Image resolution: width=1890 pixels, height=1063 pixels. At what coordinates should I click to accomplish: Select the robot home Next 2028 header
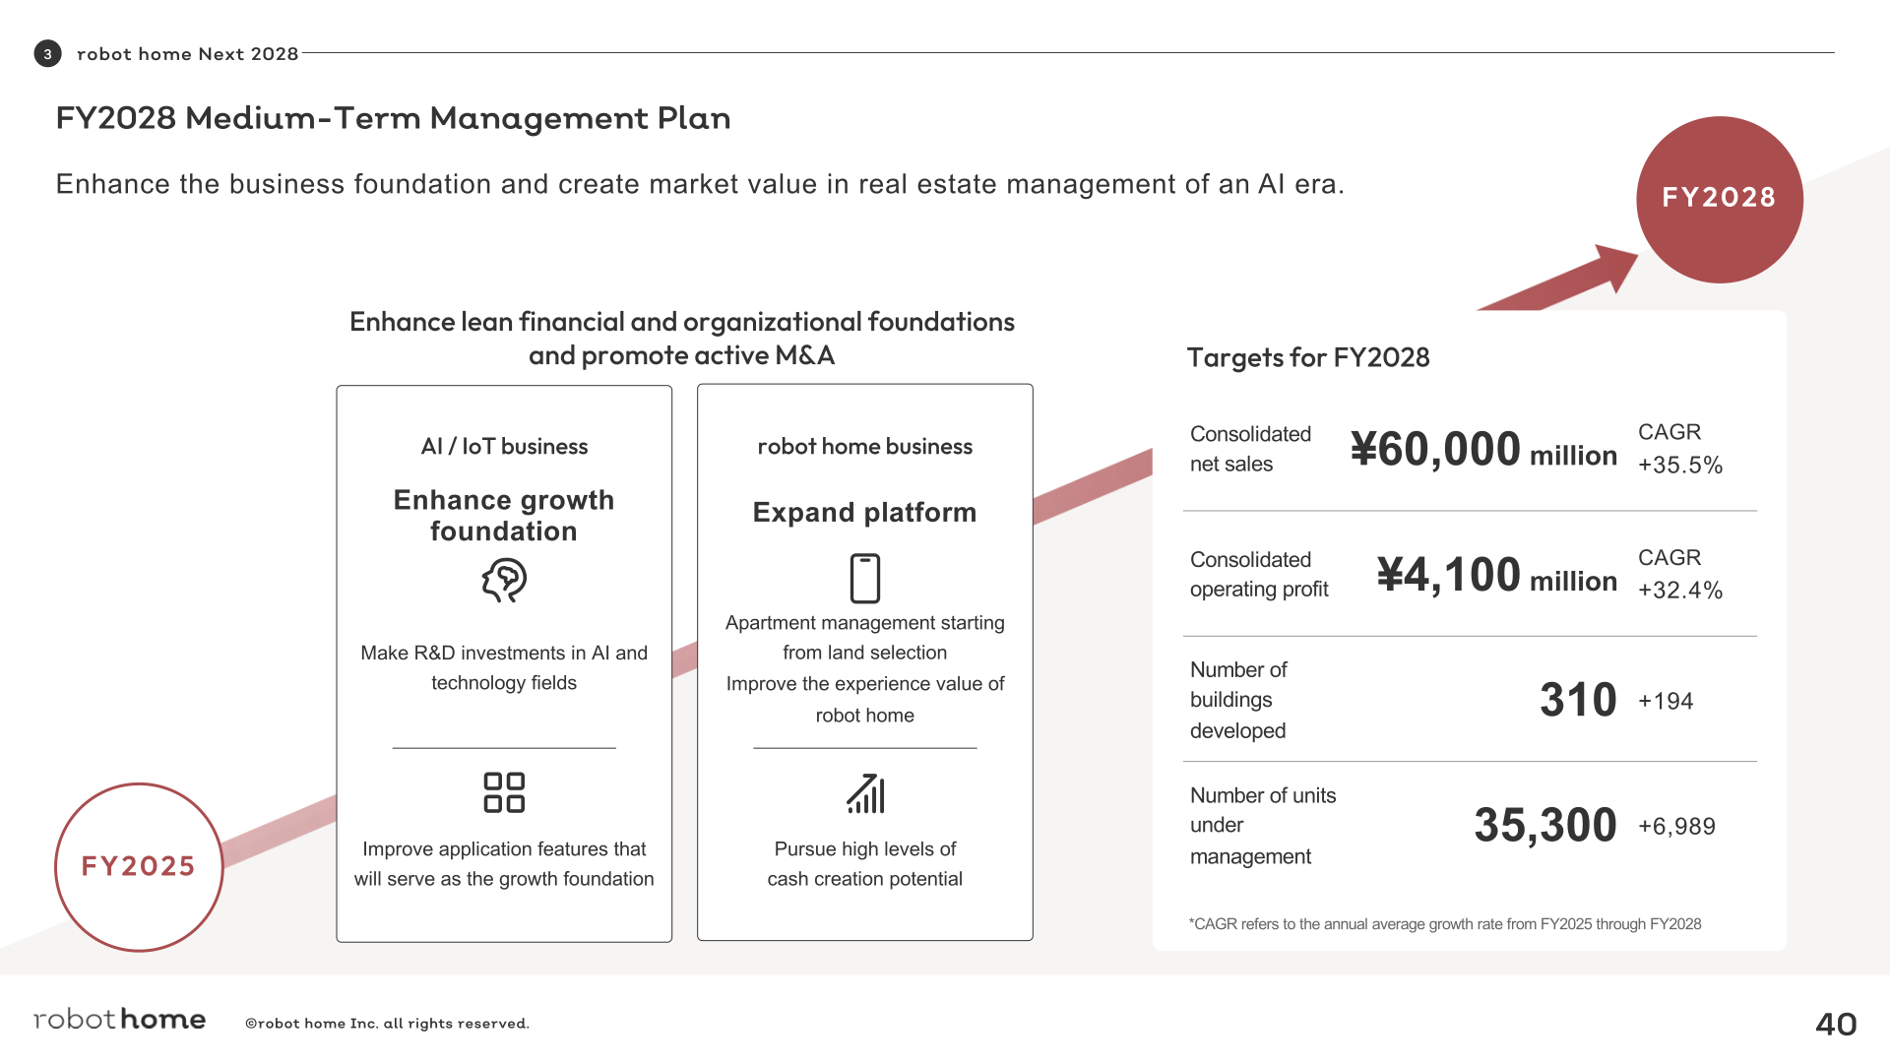pos(187,54)
